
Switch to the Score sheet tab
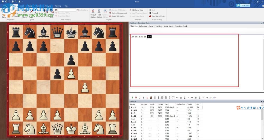168,26
